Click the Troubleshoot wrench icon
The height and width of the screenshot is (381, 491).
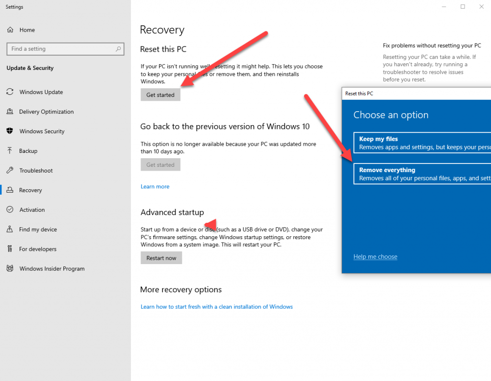(x=10, y=170)
